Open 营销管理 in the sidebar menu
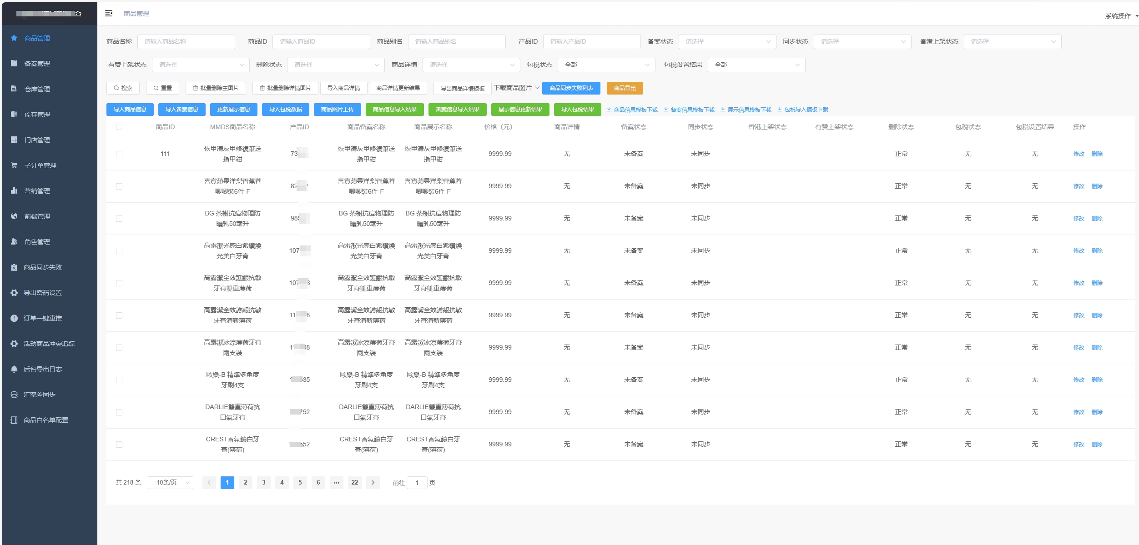The height and width of the screenshot is (545, 1139). tap(49, 191)
